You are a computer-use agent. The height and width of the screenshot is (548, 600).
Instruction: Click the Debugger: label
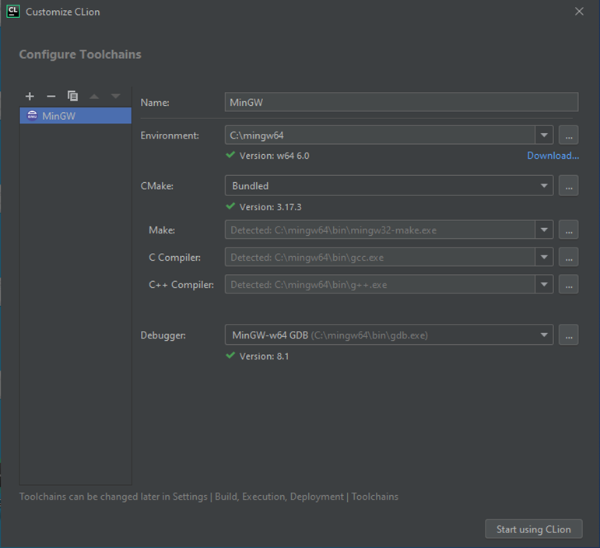click(163, 335)
